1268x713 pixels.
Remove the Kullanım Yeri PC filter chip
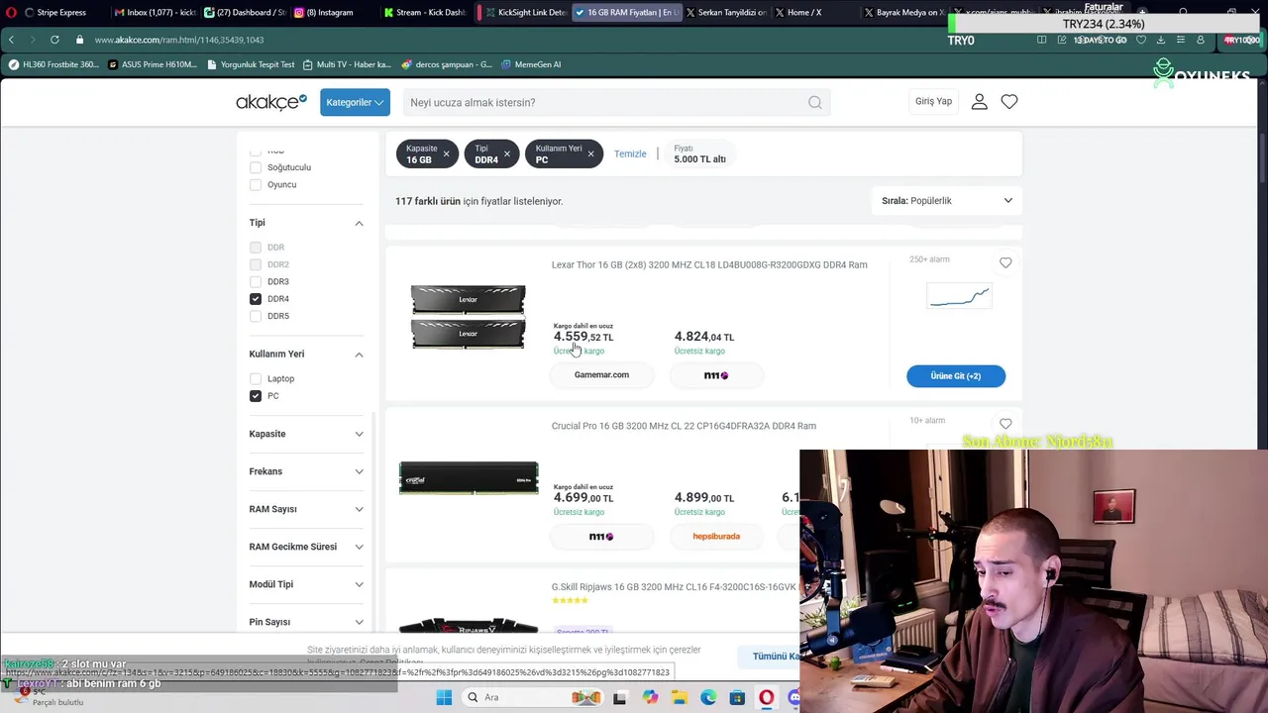pos(590,153)
